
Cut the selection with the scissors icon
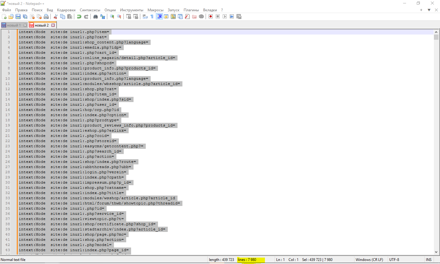click(x=56, y=16)
